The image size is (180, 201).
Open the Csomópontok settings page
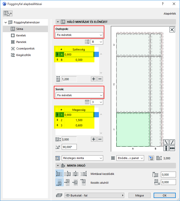[x=25, y=48]
